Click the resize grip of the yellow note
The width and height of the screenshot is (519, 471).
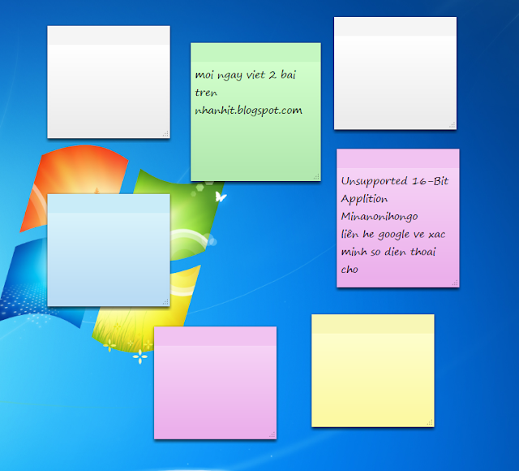(430, 422)
